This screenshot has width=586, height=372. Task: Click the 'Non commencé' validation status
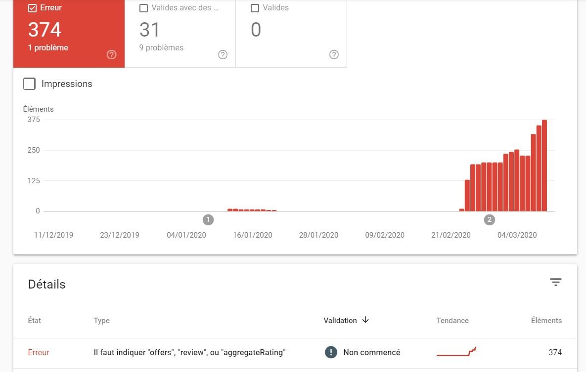tap(372, 352)
